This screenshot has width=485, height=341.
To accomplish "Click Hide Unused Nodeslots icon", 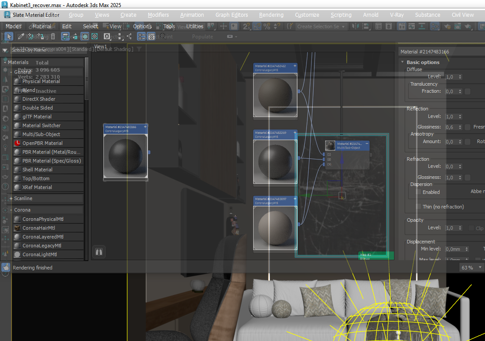I will [75, 37].
